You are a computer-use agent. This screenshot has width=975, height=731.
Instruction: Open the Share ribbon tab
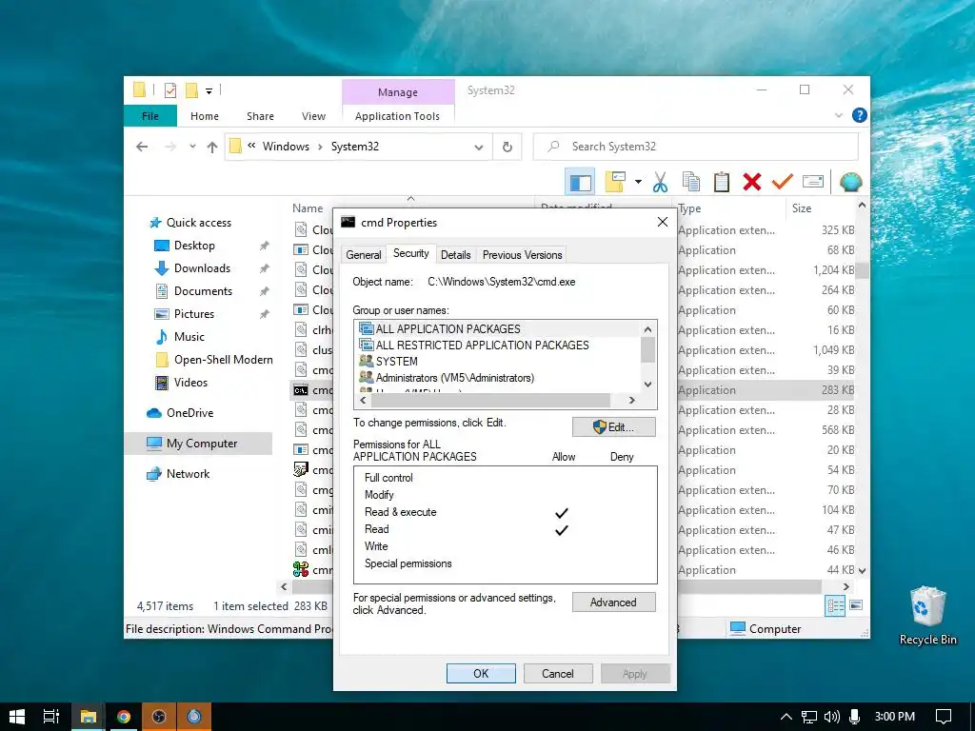click(x=260, y=115)
